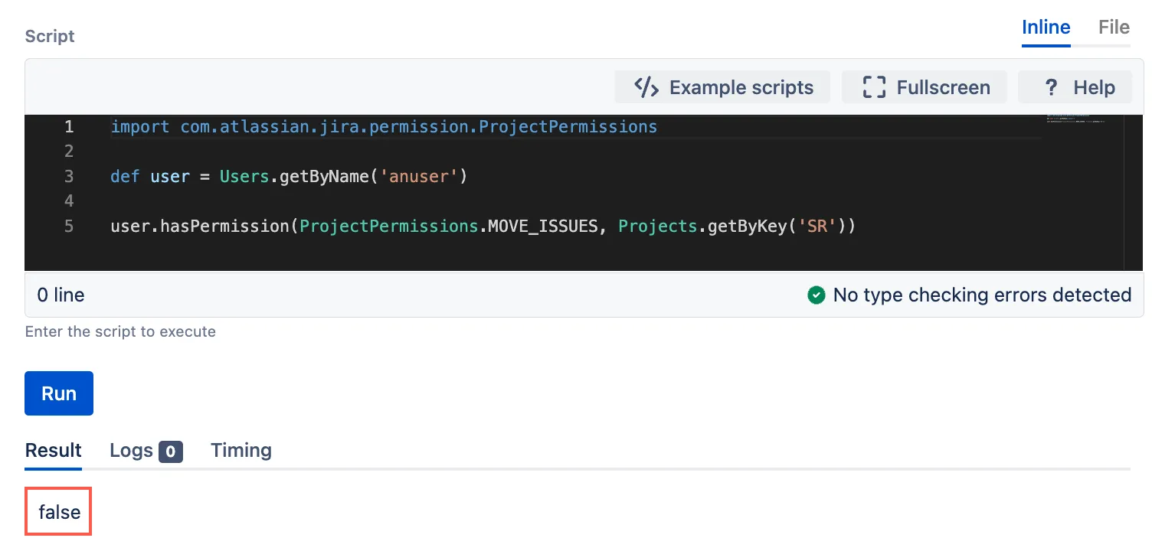Click the Fullscreen corners icon

(874, 87)
